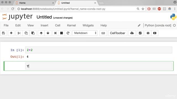Image resolution: width=177 pixels, height=99 pixels.
Task: Click the Python [conda root] kernel name
Action: [158, 25]
